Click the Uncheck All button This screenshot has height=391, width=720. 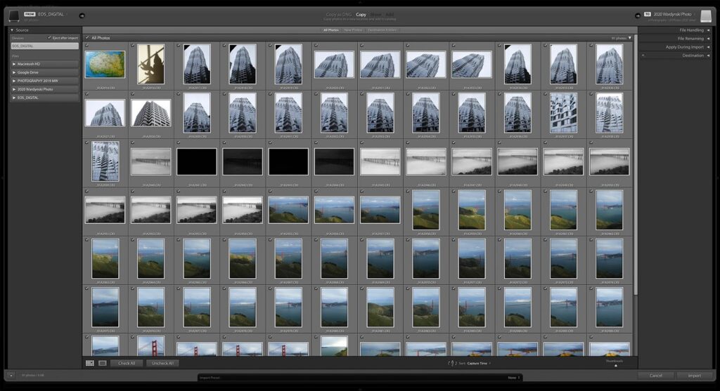click(x=162, y=363)
